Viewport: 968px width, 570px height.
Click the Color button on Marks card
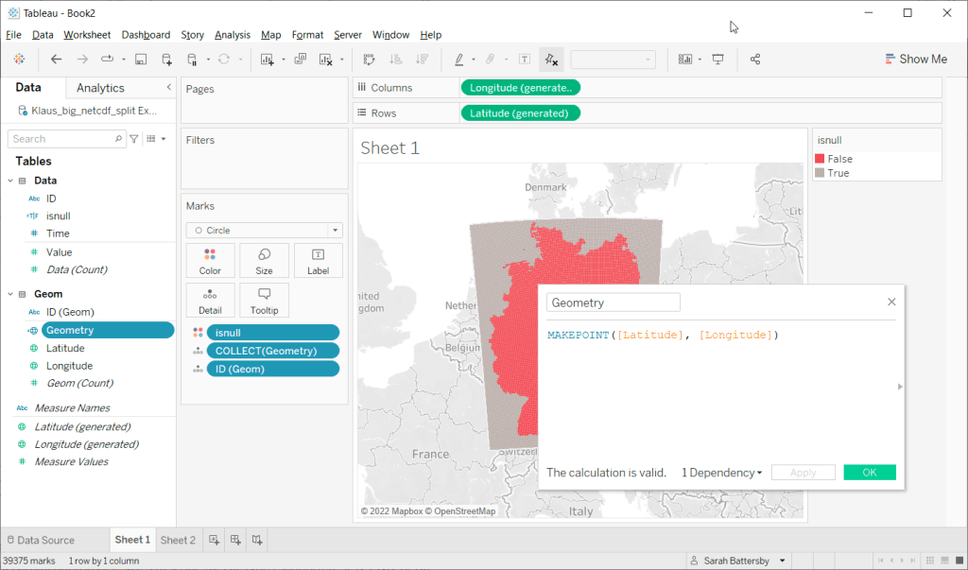point(210,261)
